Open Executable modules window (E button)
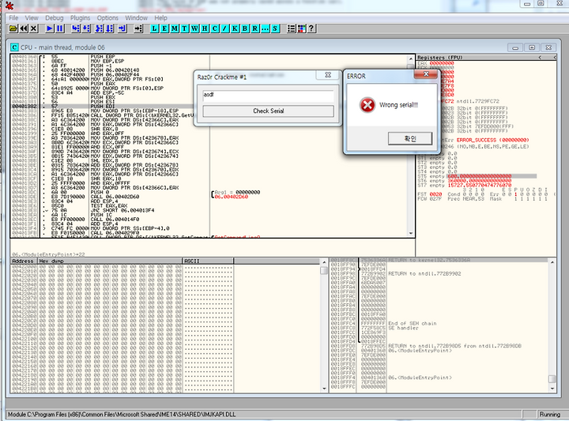The height and width of the screenshot is (421, 569). [x=164, y=28]
